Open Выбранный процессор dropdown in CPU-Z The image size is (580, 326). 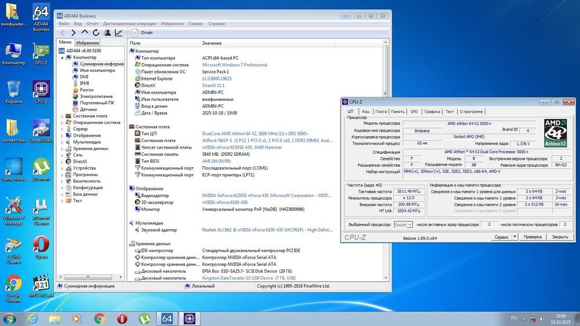click(x=403, y=225)
